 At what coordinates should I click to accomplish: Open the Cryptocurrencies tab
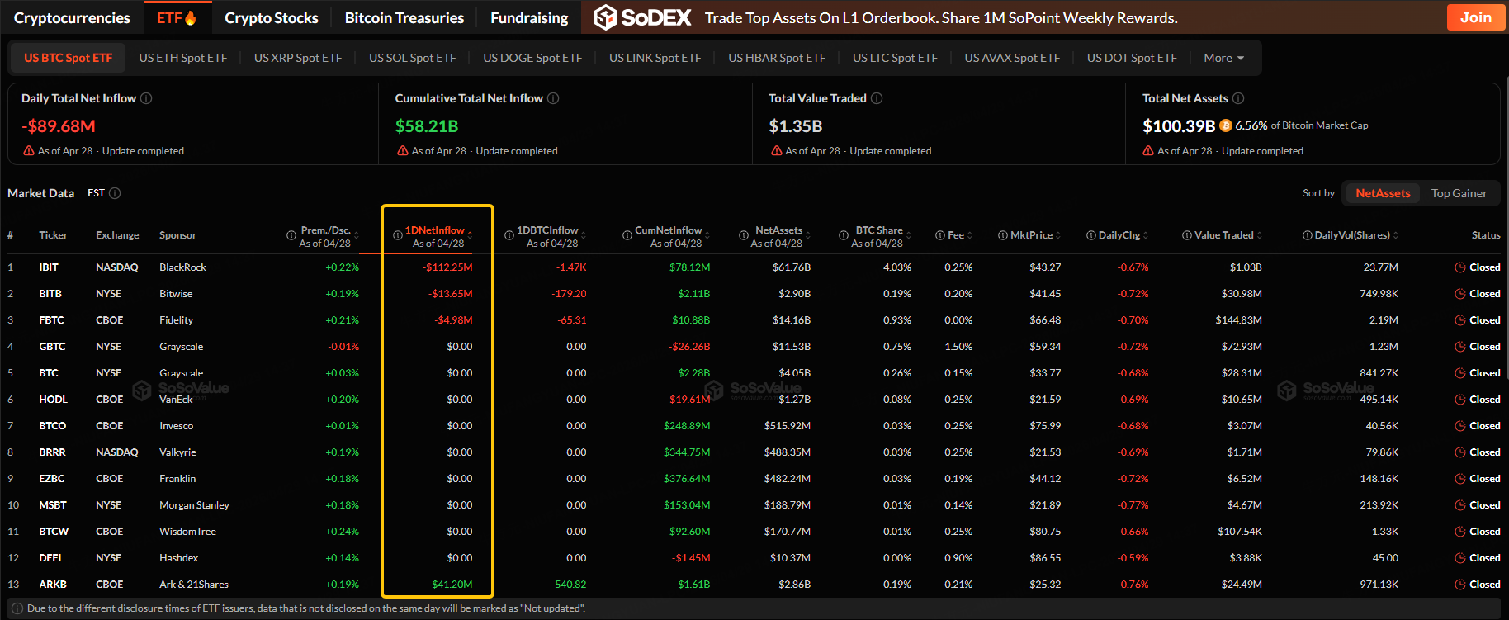point(72,17)
